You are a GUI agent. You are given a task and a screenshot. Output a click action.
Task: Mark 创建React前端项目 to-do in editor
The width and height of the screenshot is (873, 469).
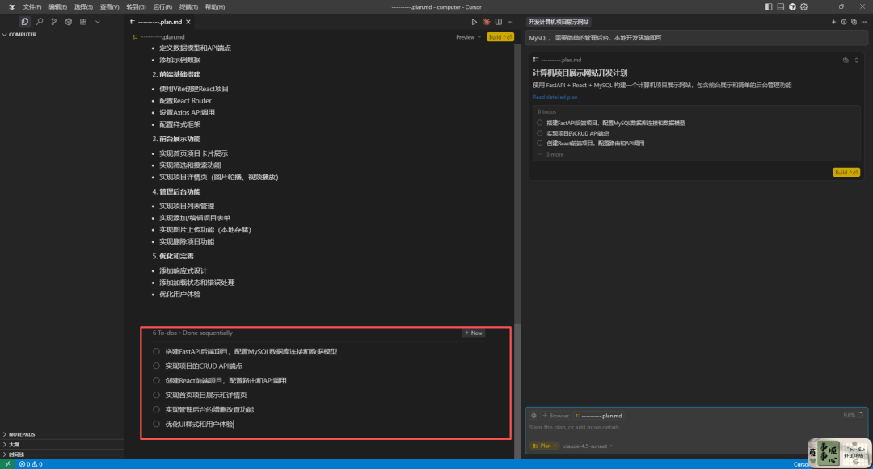coord(157,381)
